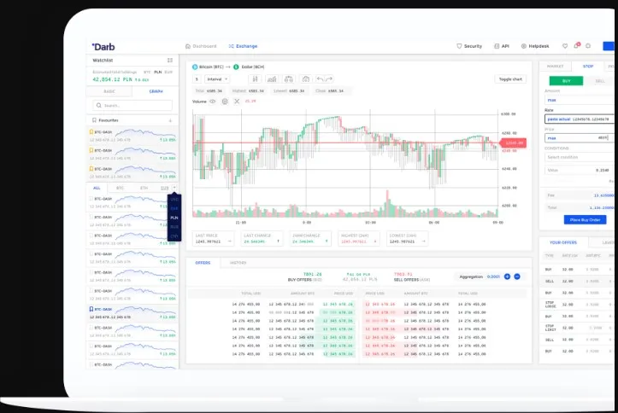The height and width of the screenshot is (413, 618).
Task: Click the LAST CHANGE card arrow
Action: (279, 241)
